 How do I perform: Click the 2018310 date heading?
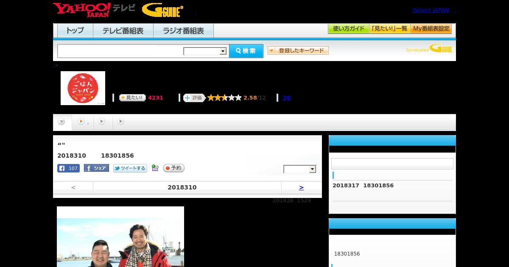[x=182, y=187]
